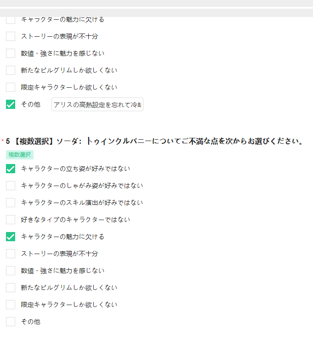Check ストーリーの表現が不十分 in the upper question
Image resolution: width=313 pixels, height=340 pixels.
pyautogui.click(x=11, y=36)
